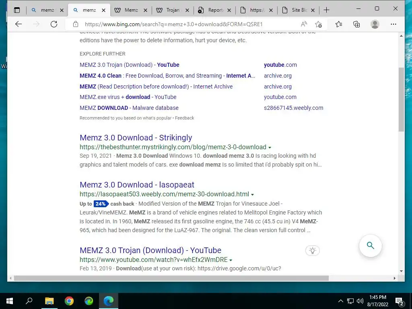The height and width of the screenshot is (309, 412).
Task: Open the profile avatar menu
Action: [x=375, y=24]
